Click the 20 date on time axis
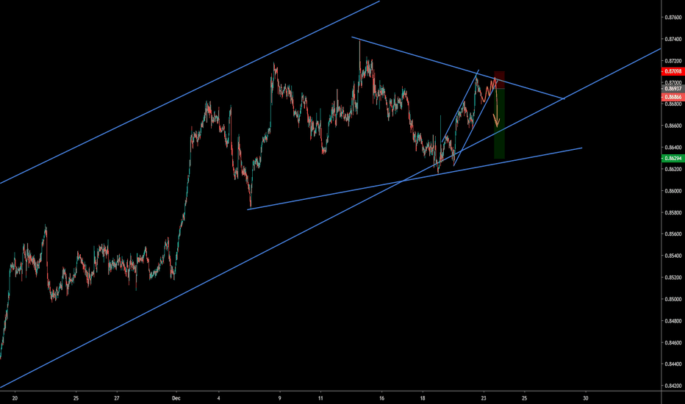685x404 pixels. click(x=15, y=398)
